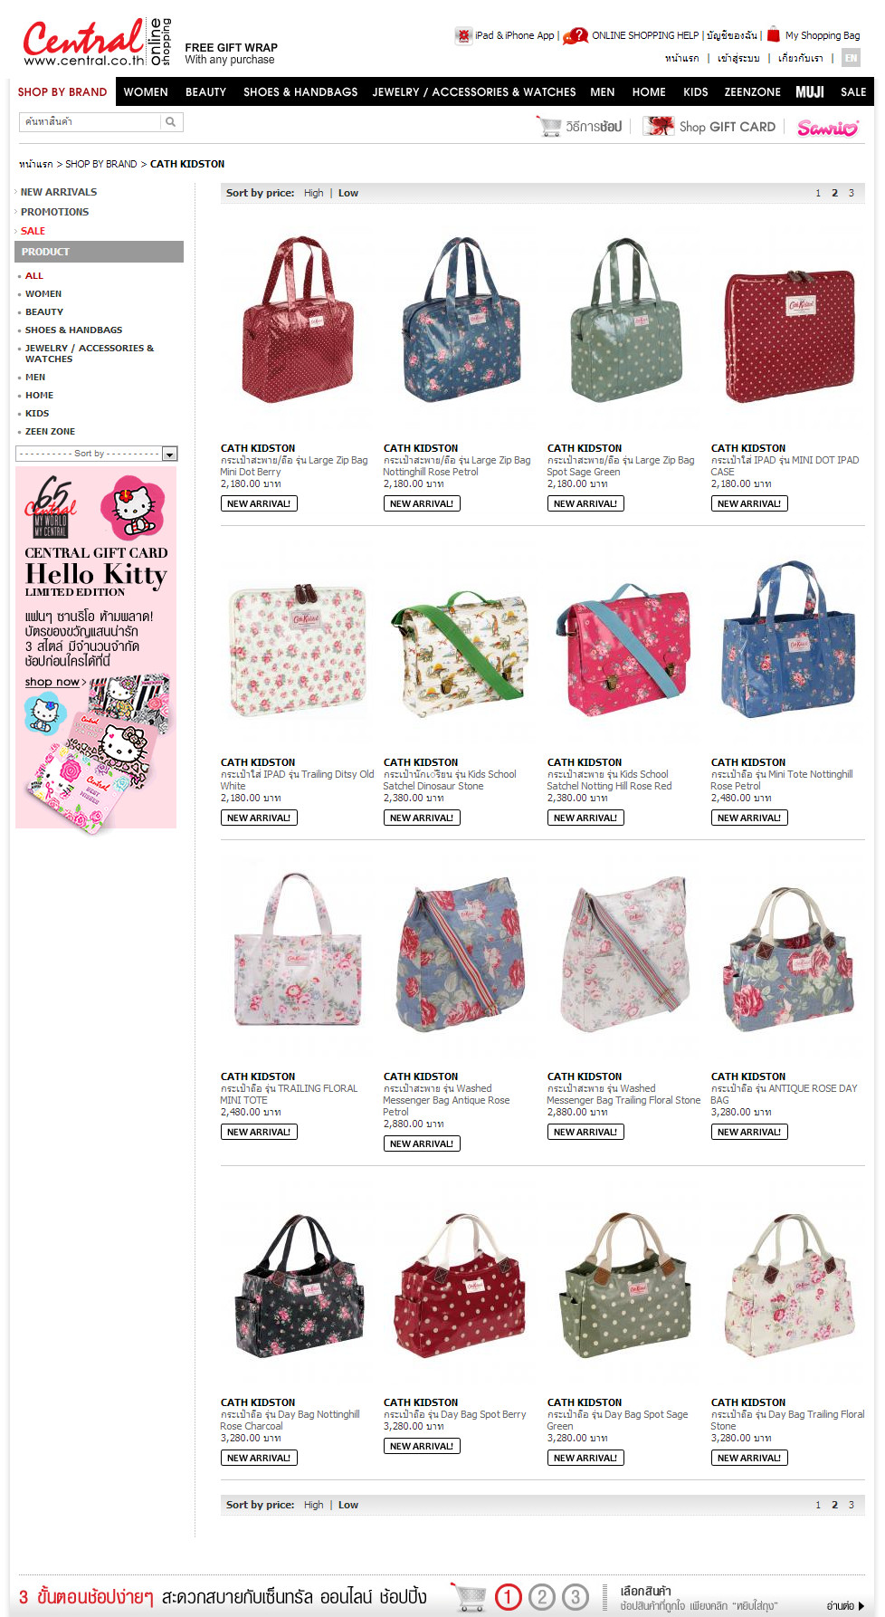This screenshot has height=1617, width=885.
Task: Click the Sanrio logo
Action: pyautogui.click(x=828, y=128)
